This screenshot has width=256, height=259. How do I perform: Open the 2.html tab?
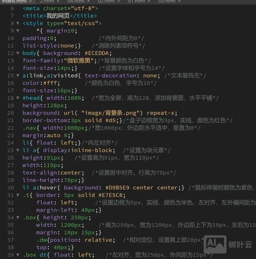[x=47, y=2]
